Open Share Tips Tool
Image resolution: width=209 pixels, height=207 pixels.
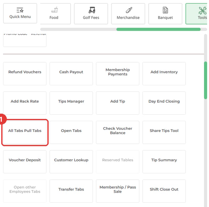click(164, 132)
